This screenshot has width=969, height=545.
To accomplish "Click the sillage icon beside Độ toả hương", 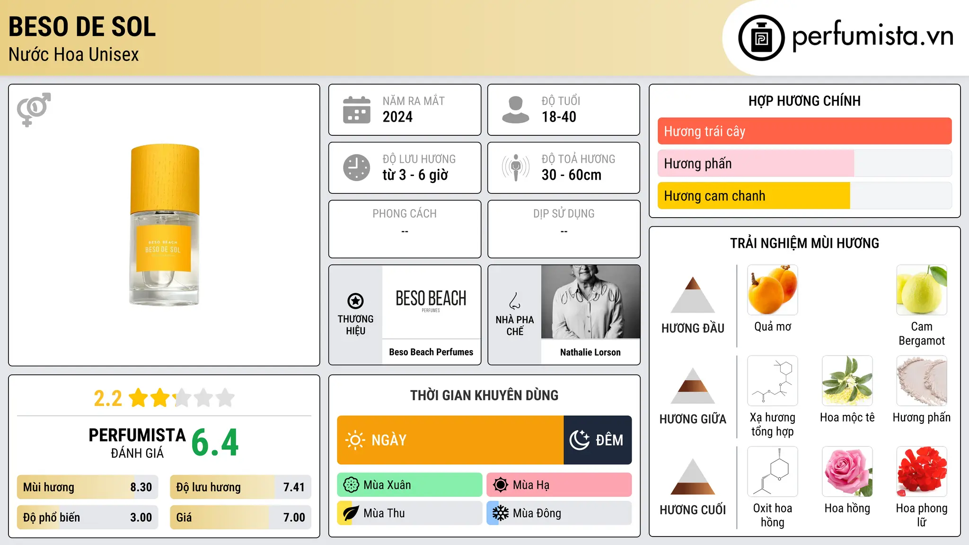I will coord(516,167).
